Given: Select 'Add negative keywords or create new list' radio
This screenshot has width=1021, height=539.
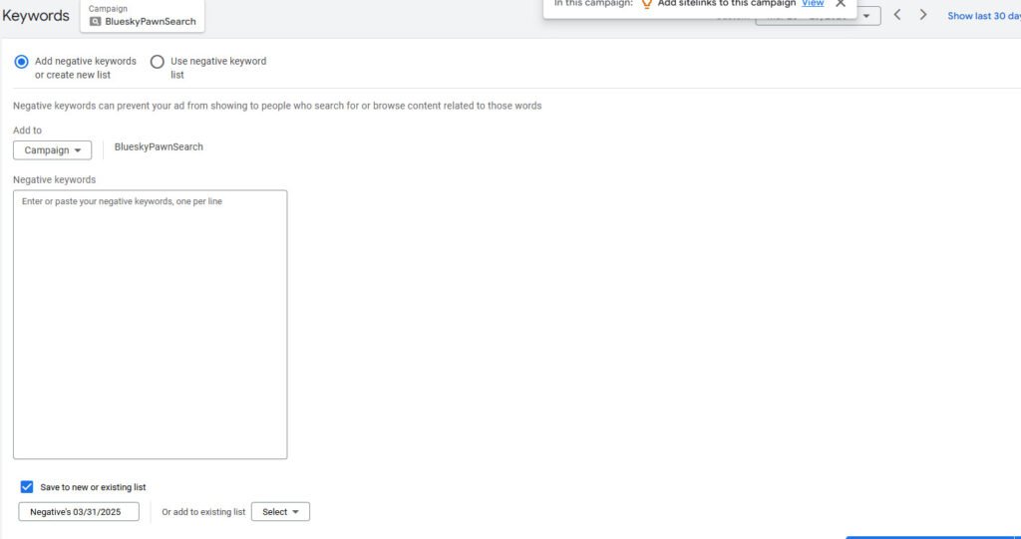Looking at the screenshot, I should pos(22,62).
